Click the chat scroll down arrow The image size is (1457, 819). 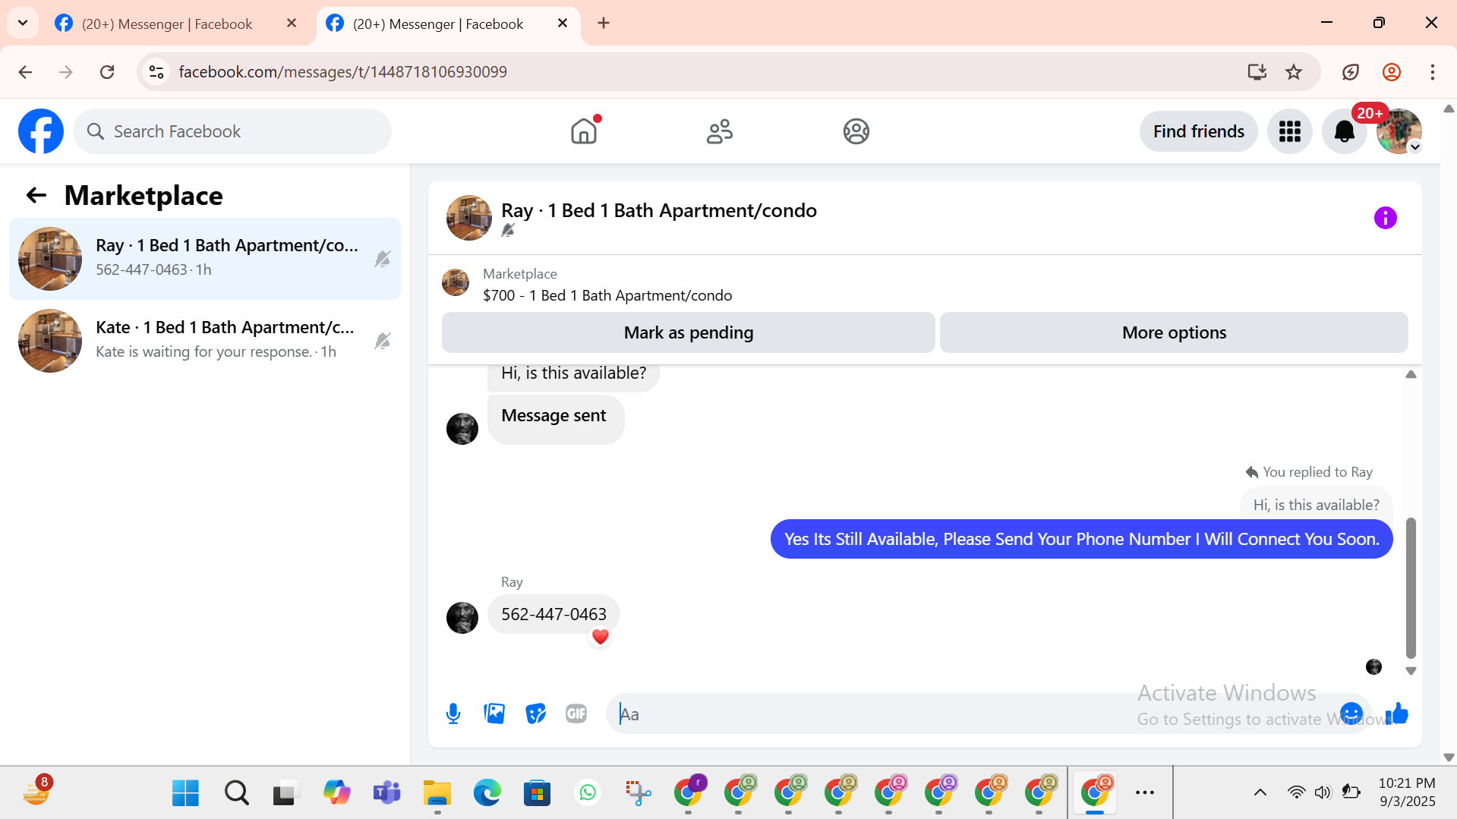(1411, 671)
